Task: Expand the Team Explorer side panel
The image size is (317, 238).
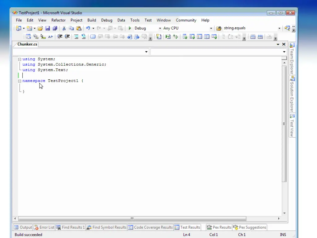Action: [x=292, y=59]
